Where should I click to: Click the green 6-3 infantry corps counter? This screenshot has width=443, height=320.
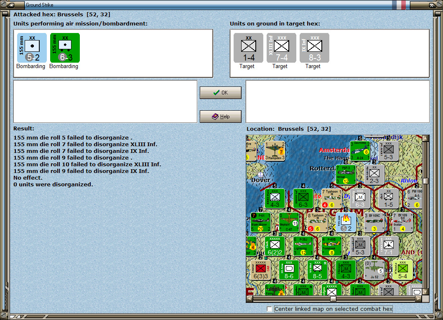click(x=303, y=198)
